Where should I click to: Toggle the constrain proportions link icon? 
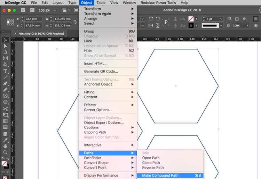click(x=76, y=22)
